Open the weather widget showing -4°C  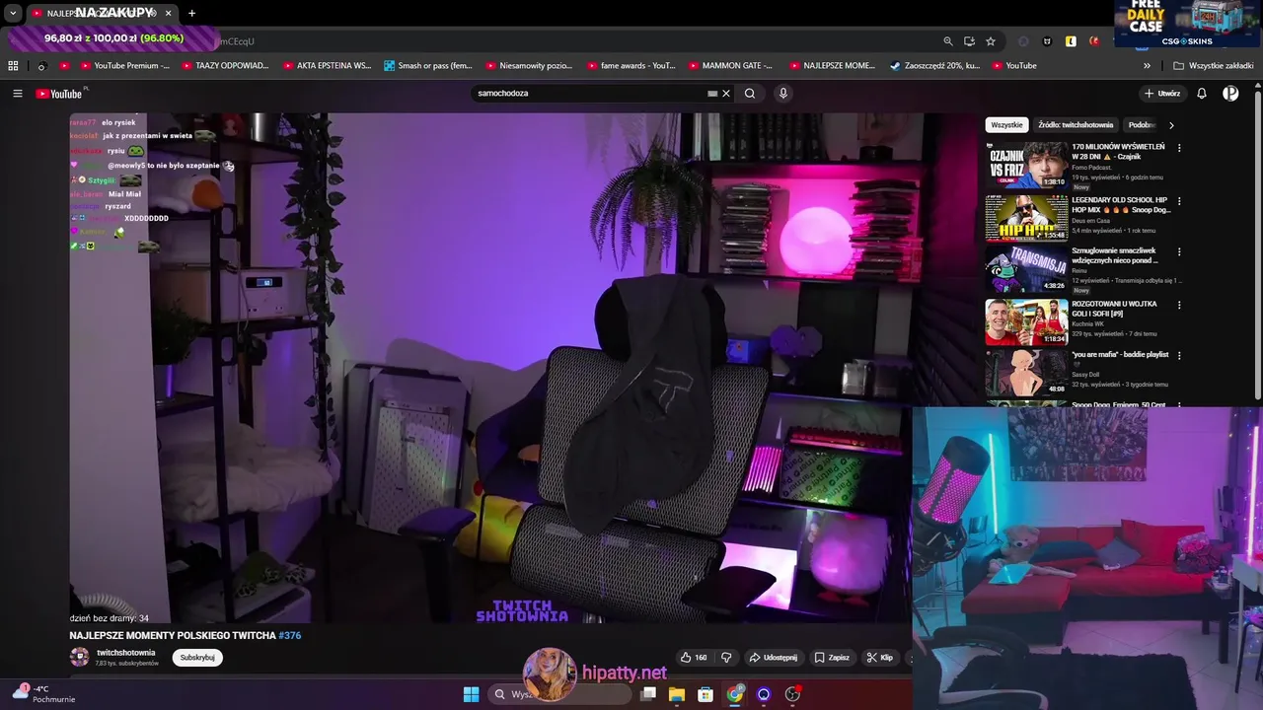coord(42,693)
